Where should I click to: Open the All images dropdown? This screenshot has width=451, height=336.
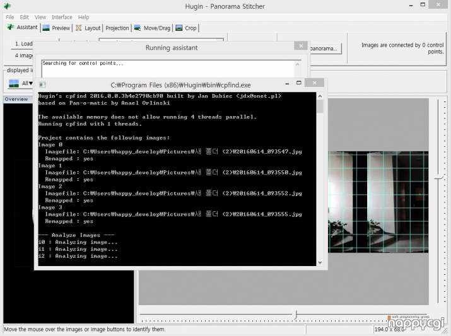tap(20, 83)
